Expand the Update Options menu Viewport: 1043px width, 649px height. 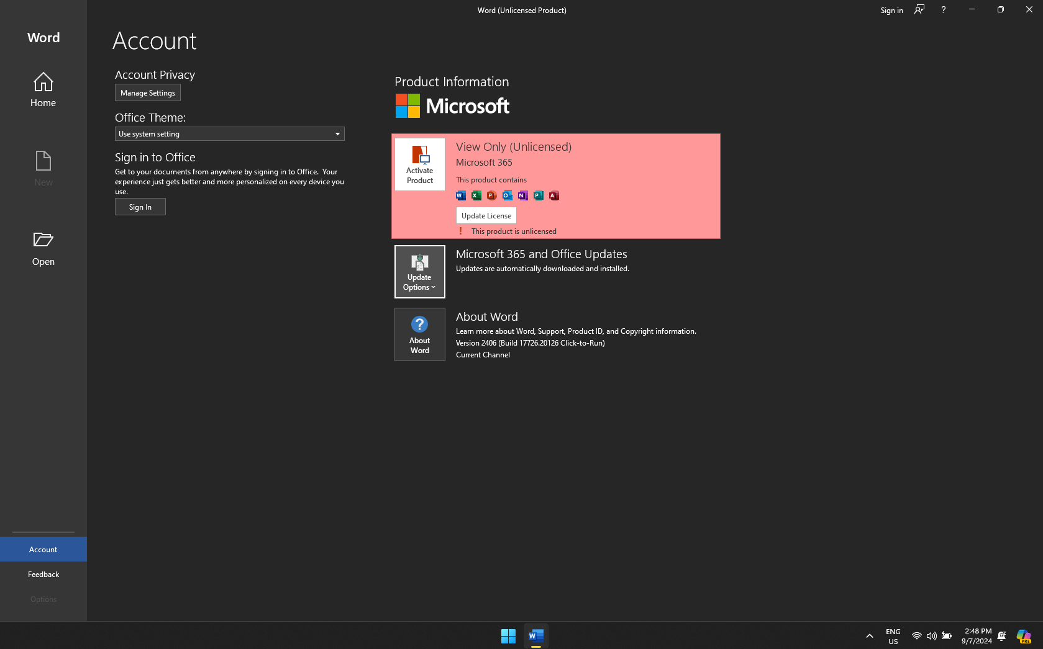(419, 272)
